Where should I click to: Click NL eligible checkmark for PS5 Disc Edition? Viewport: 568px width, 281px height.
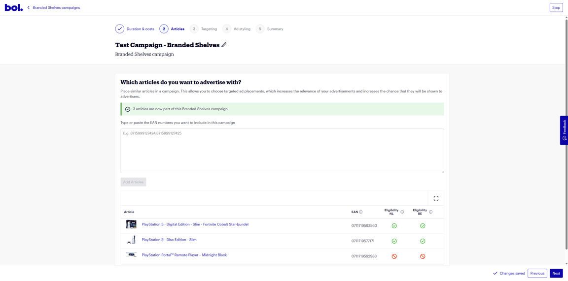[x=394, y=241]
